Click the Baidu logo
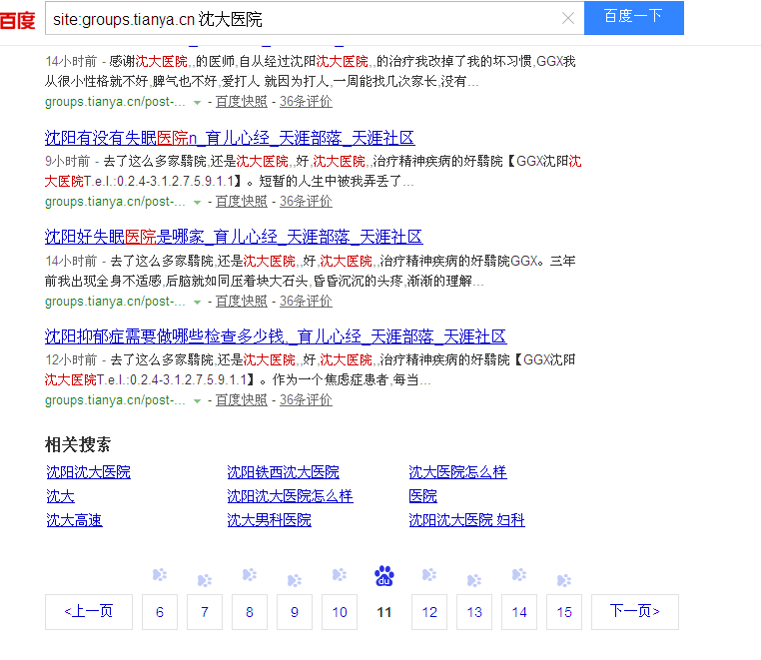 (17, 20)
